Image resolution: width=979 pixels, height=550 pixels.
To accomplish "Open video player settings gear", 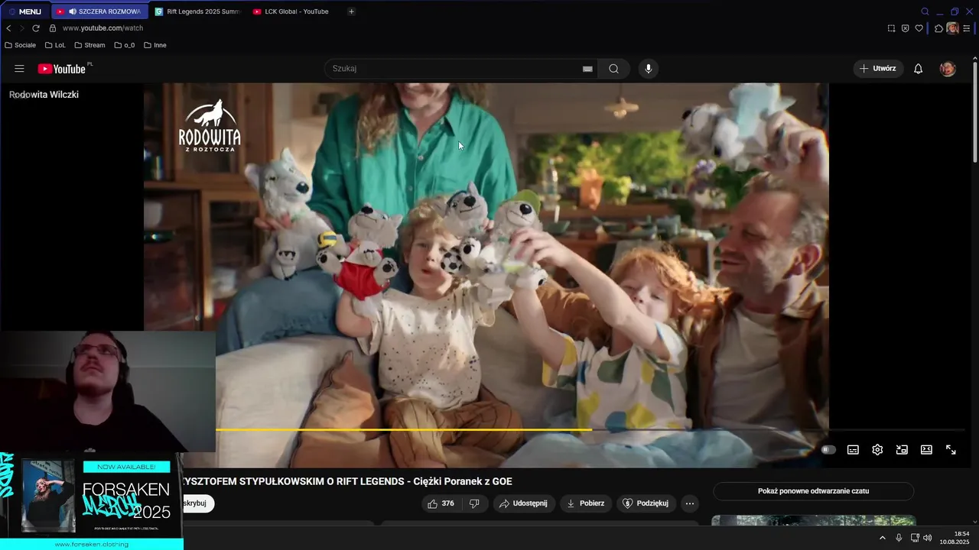I will [x=877, y=450].
